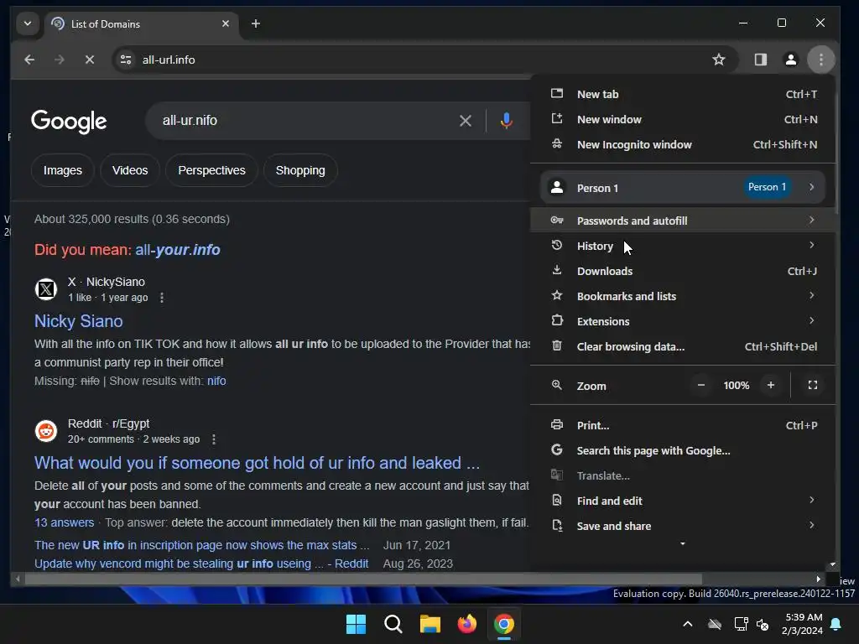Start voice search with the microphone

click(x=506, y=121)
